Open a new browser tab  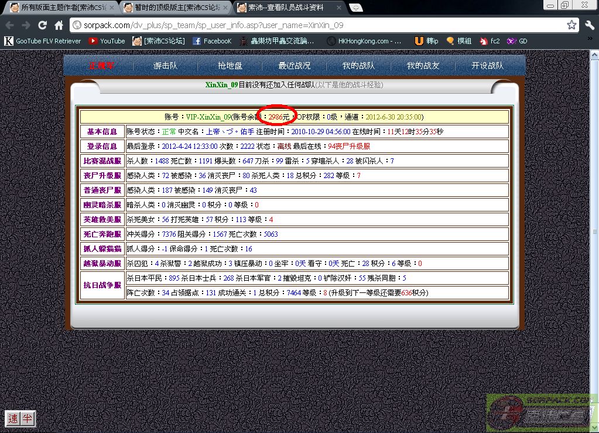[355, 8]
